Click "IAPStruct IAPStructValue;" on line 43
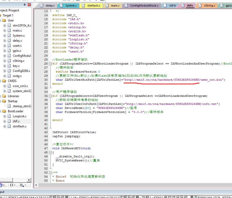232x198 pixels. click(74, 132)
